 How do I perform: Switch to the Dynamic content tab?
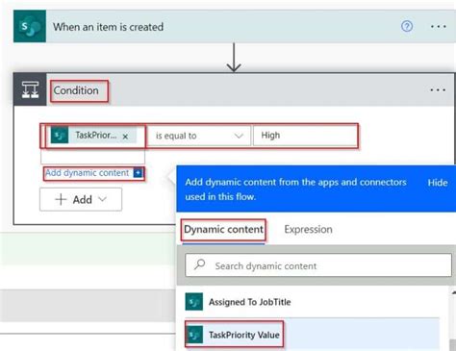pos(223,230)
